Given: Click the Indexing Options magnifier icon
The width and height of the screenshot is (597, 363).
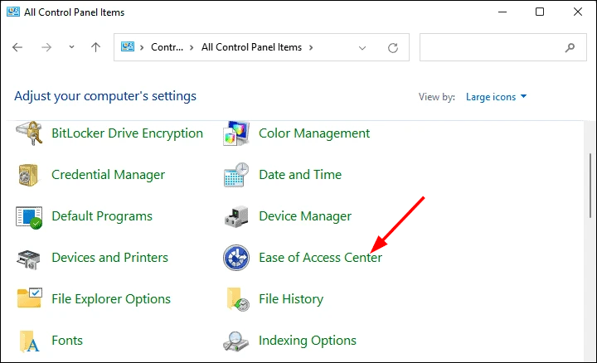Looking at the screenshot, I should [x=236, y=341].
